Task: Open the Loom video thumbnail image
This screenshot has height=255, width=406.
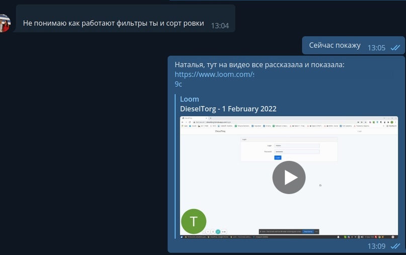Action: click(289, 178)
